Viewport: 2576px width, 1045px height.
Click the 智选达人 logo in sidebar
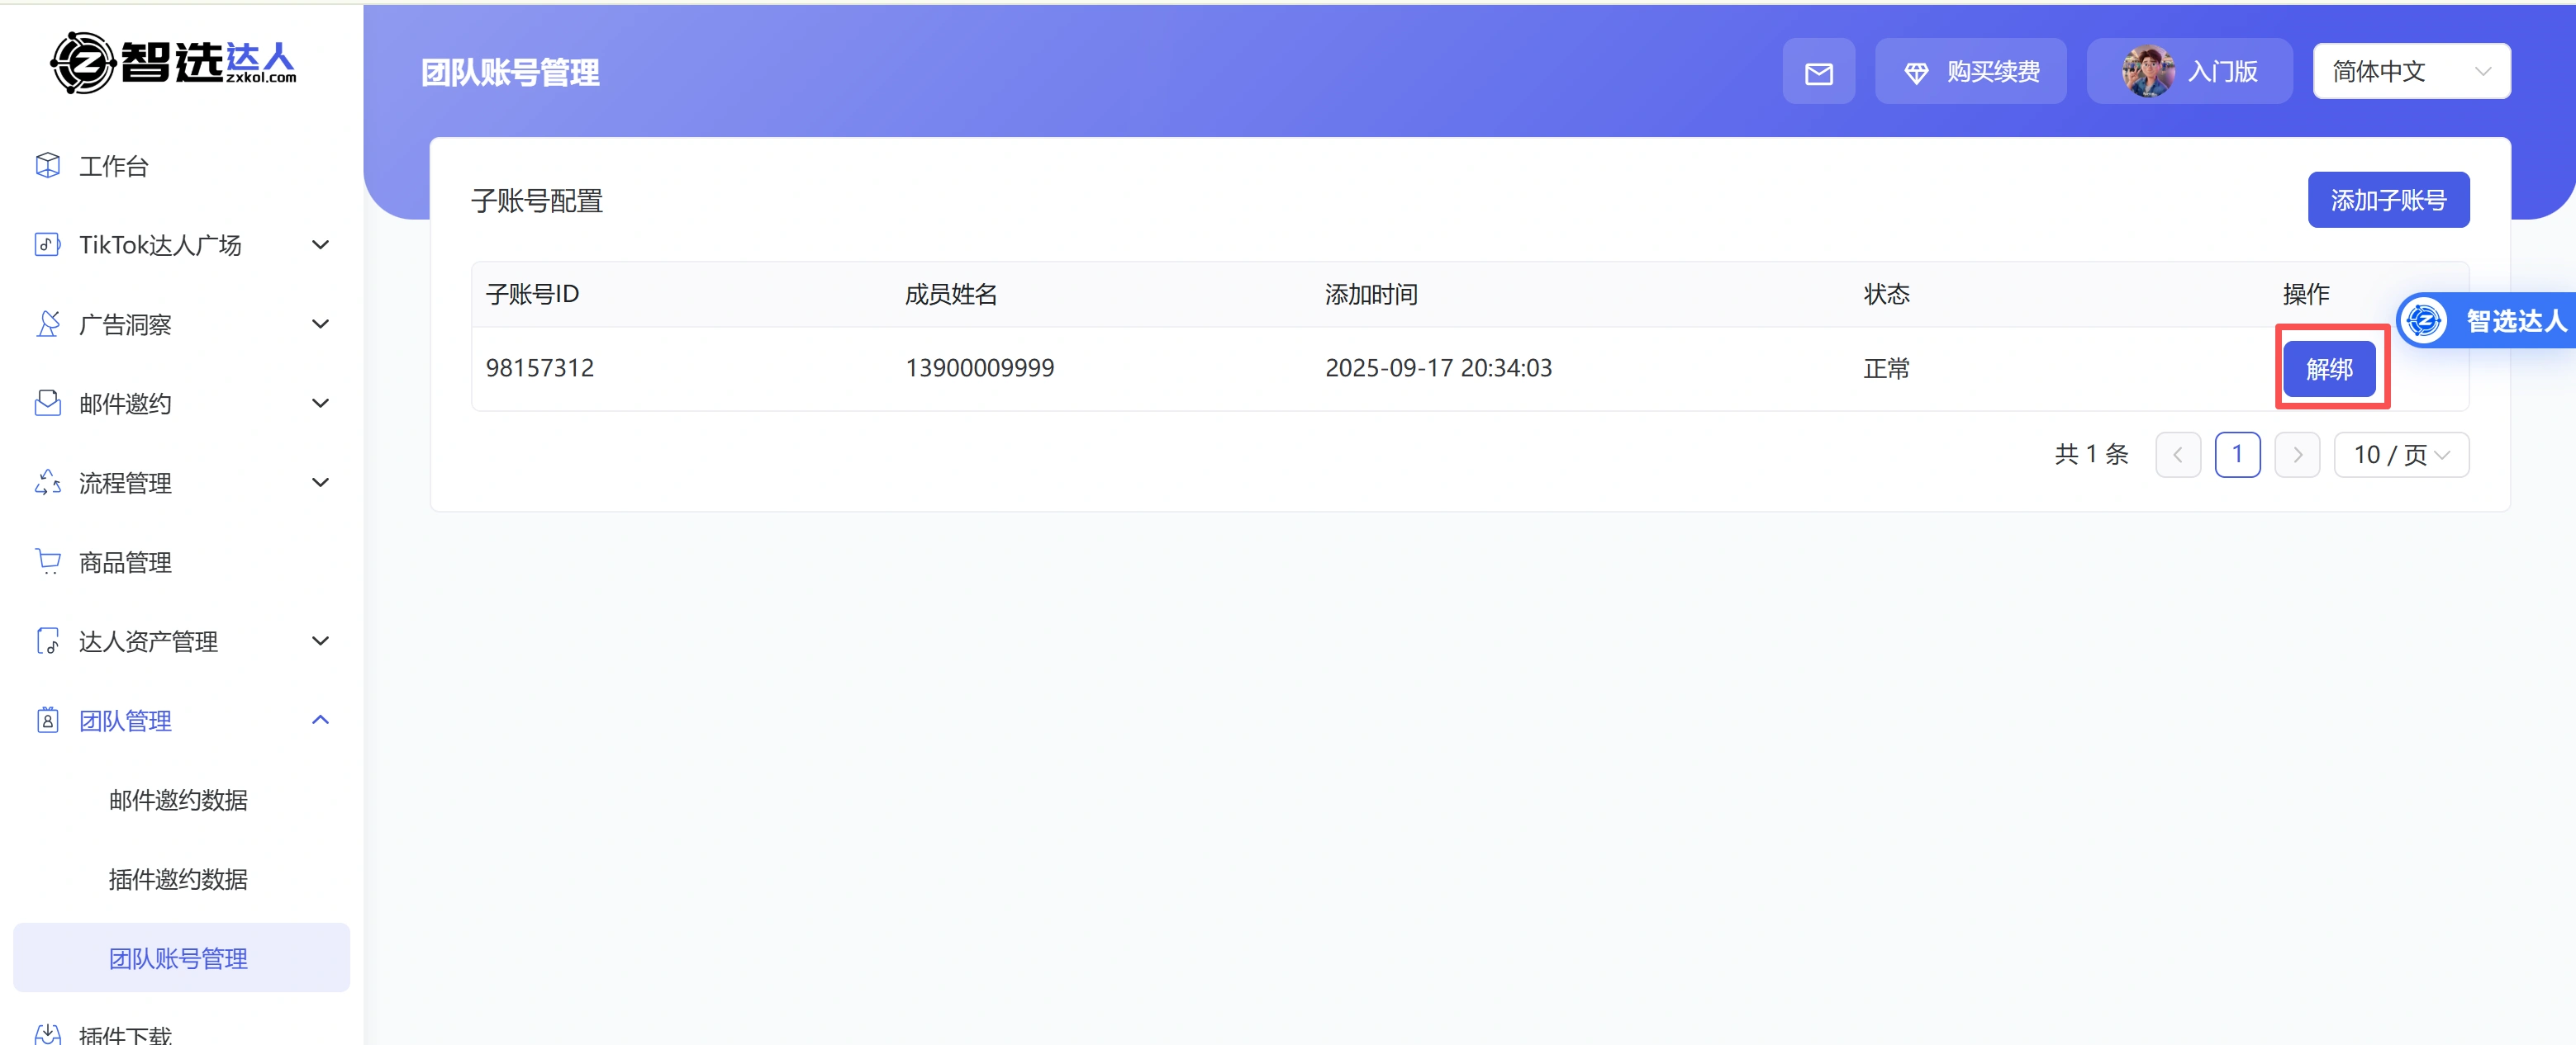[173, 63]
